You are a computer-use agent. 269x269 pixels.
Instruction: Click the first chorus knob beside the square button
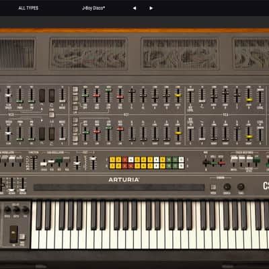click(x=227, y=186)
